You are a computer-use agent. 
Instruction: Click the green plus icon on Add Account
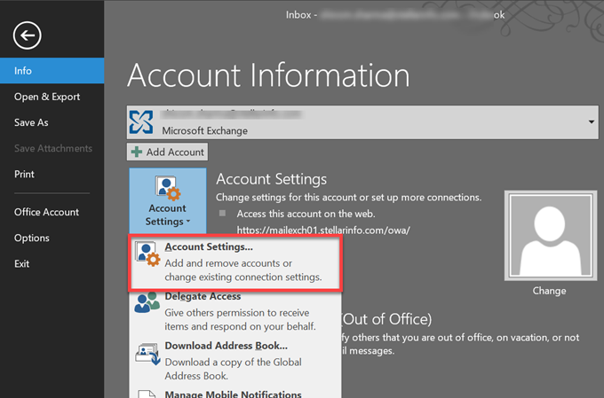click(137, 152)
